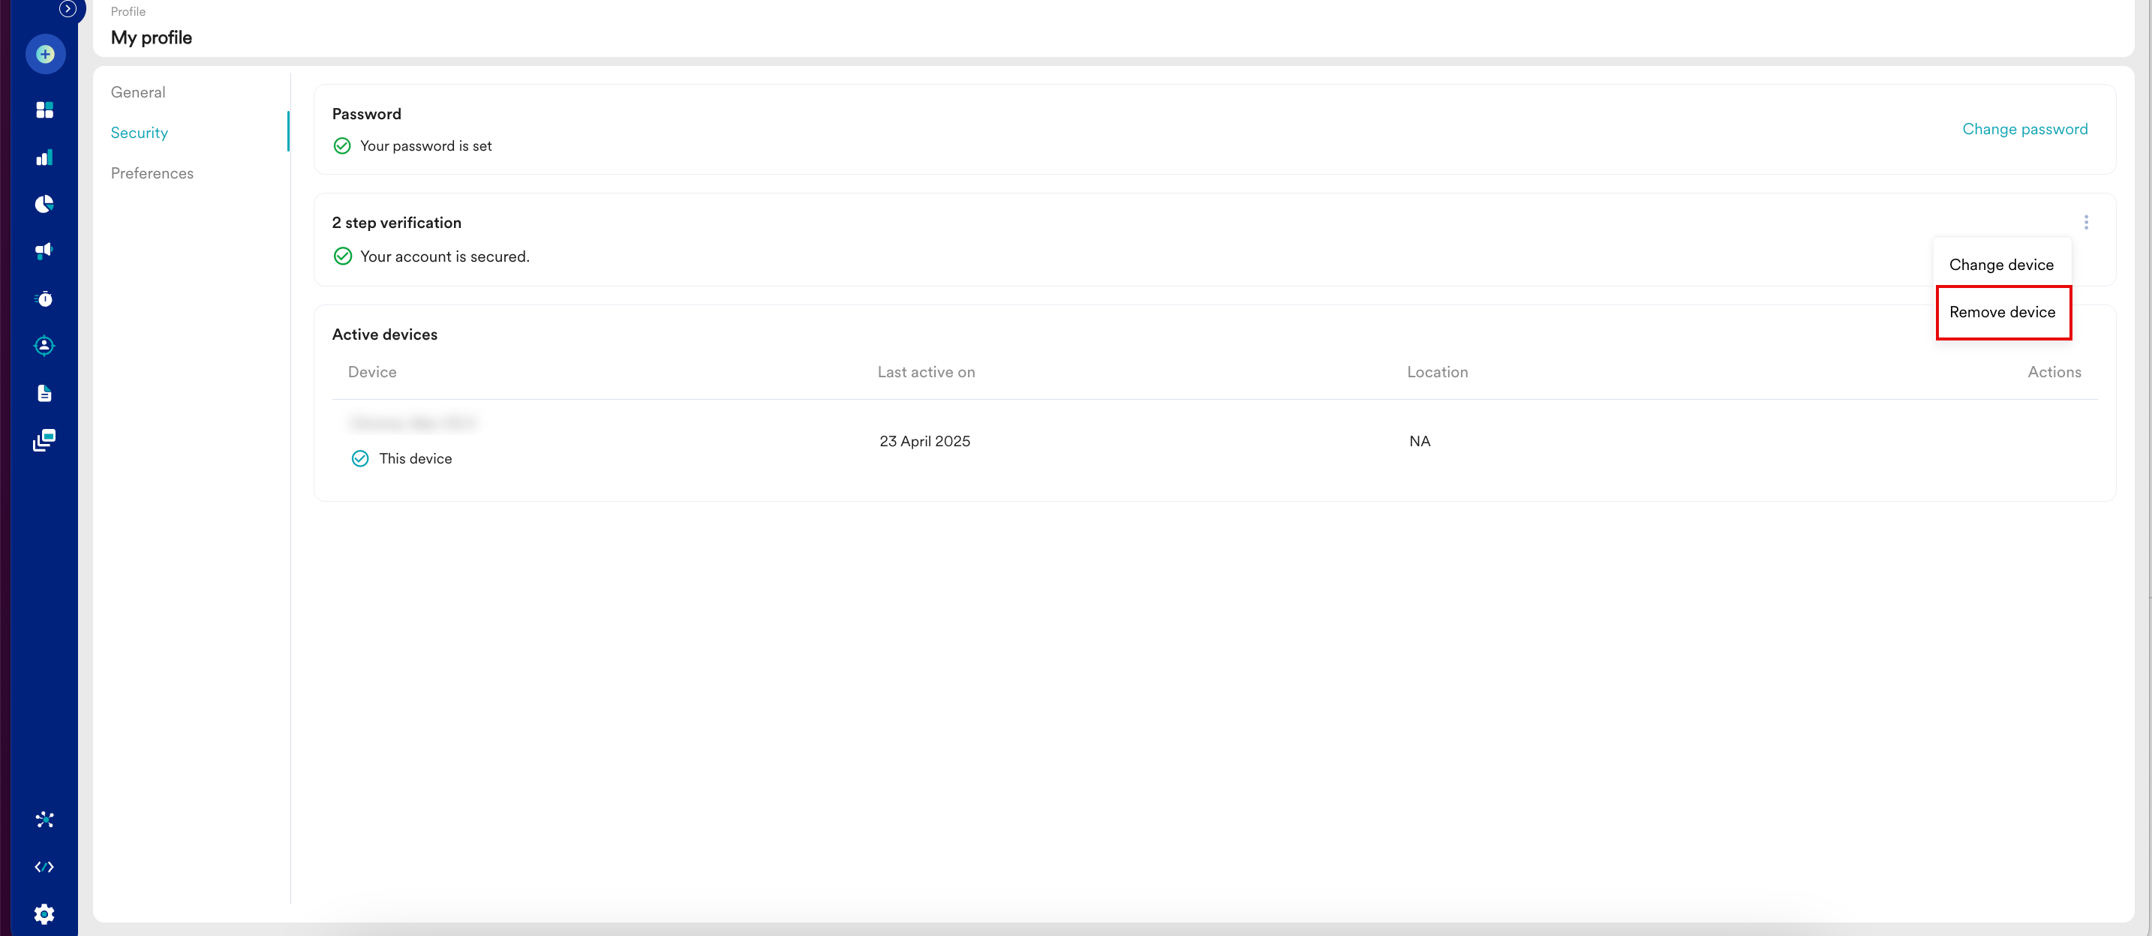Select Change device from the menu
2152x936 pixels.
point(2000,265)
